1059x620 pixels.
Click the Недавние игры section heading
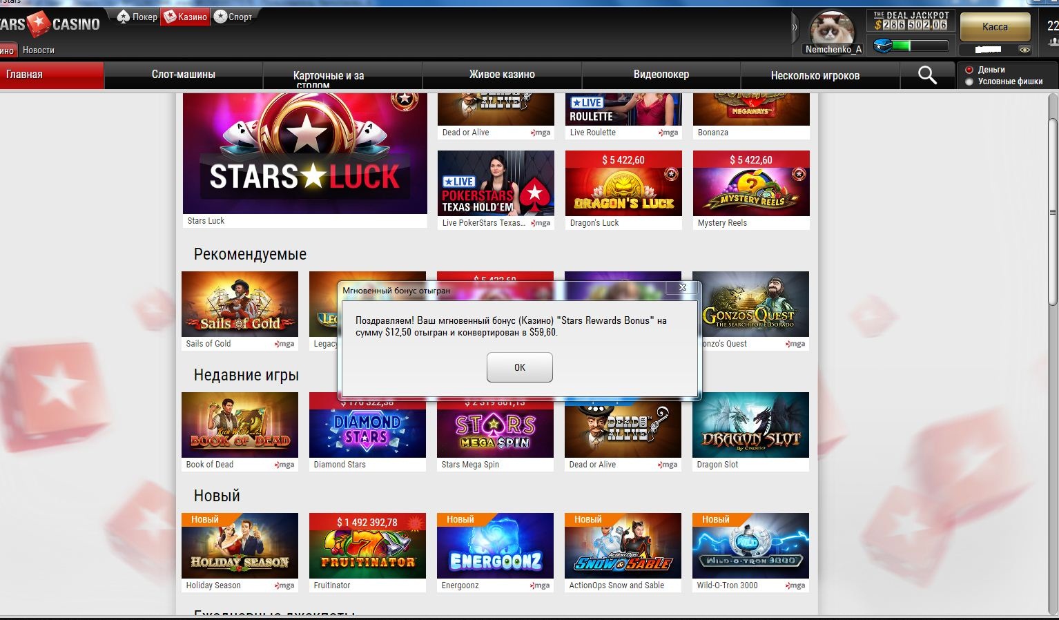[246, 375]
